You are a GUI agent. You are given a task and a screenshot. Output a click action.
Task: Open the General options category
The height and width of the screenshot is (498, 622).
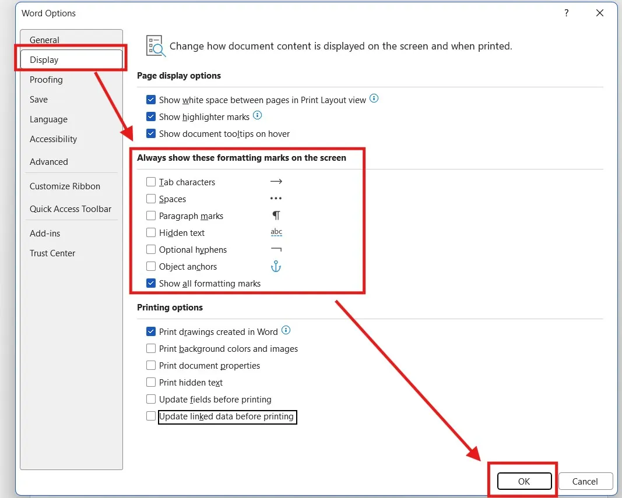coord(71,40)
